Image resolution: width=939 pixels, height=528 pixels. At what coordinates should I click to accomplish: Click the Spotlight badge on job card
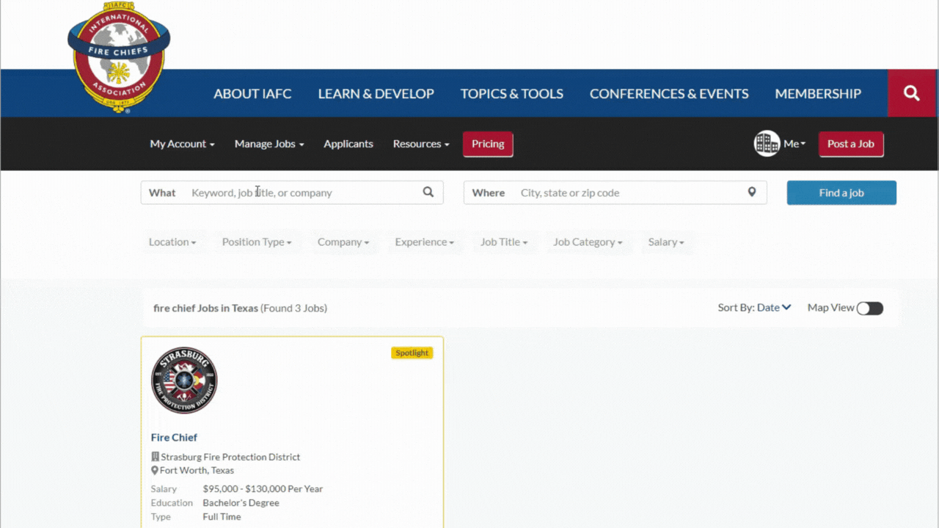412,353
